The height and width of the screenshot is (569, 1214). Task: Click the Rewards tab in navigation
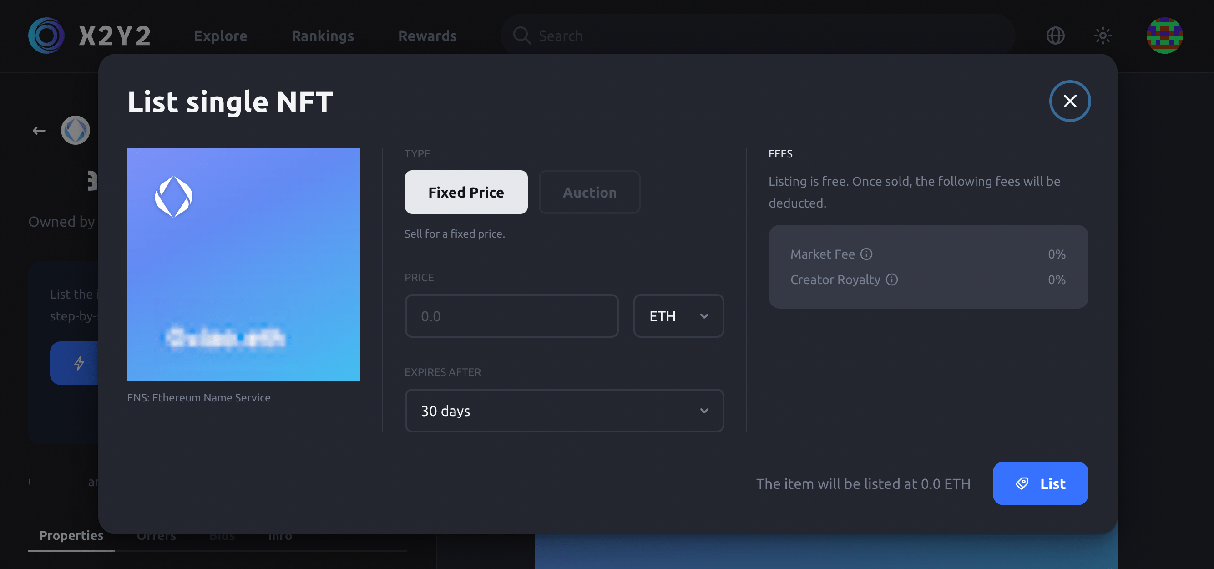(x=427, y=36)
